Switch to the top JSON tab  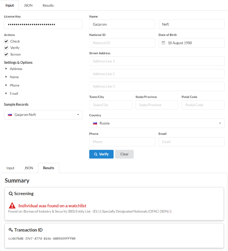(28, 5)
